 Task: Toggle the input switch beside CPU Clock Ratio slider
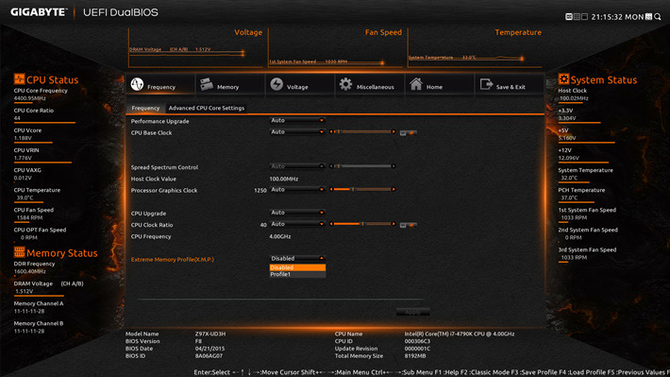pyautogui.click(x=408, y=225)
